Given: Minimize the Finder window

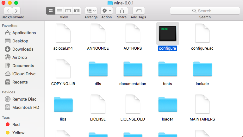Looking at the screenshot, I should coord(10,3).
